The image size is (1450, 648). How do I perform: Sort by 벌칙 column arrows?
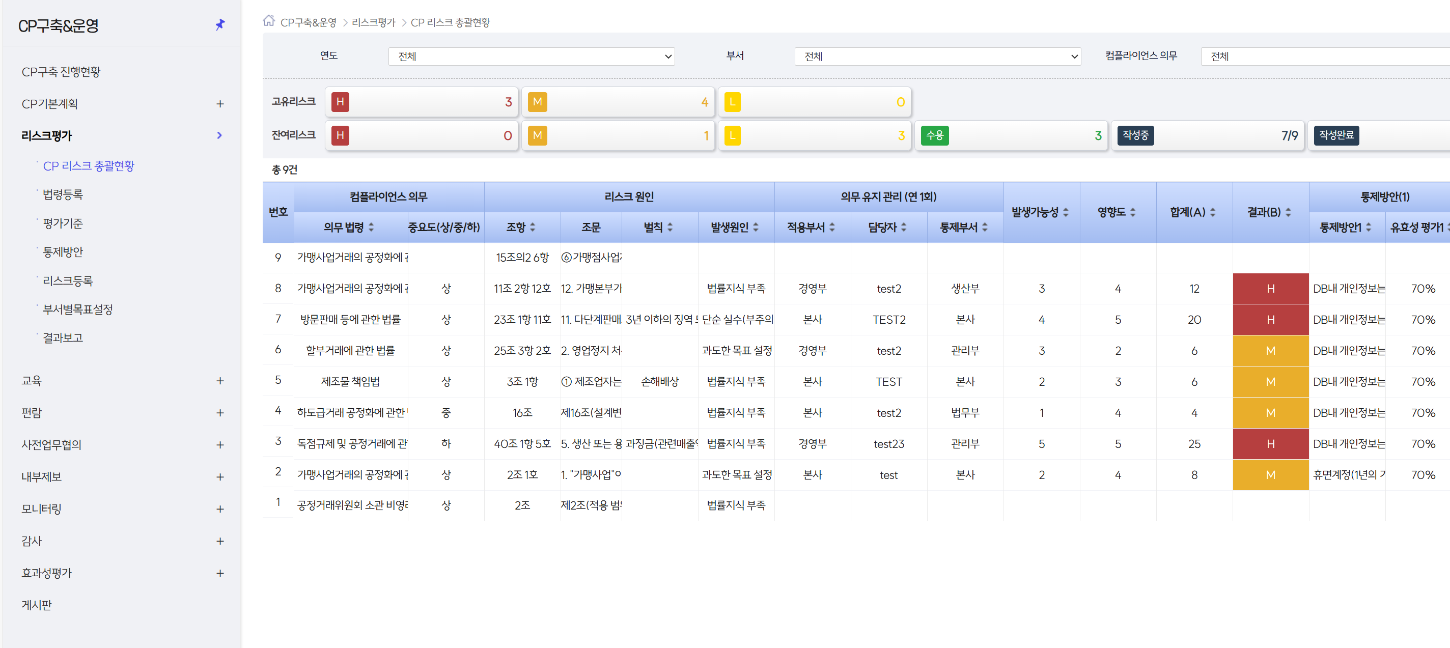point(670,228)
